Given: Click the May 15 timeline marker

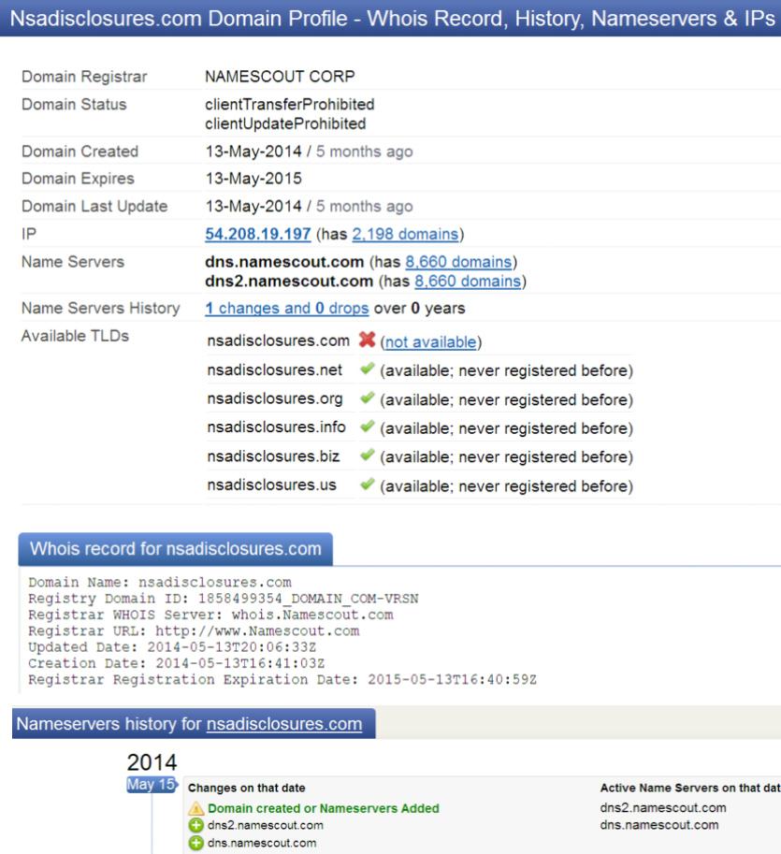Looking at the screenshot, I should click(152, 784).
